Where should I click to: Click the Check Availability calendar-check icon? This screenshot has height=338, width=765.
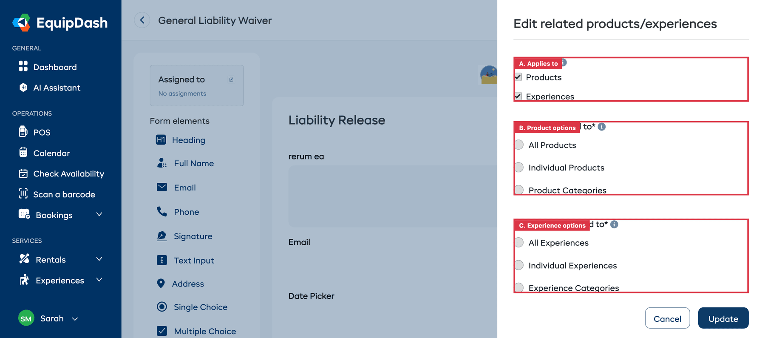click(23, 173)
